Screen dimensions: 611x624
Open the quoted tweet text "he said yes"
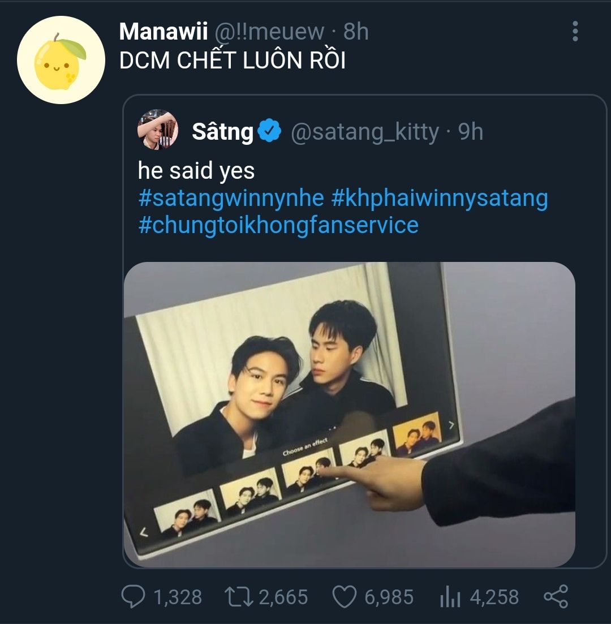(196, 171)
